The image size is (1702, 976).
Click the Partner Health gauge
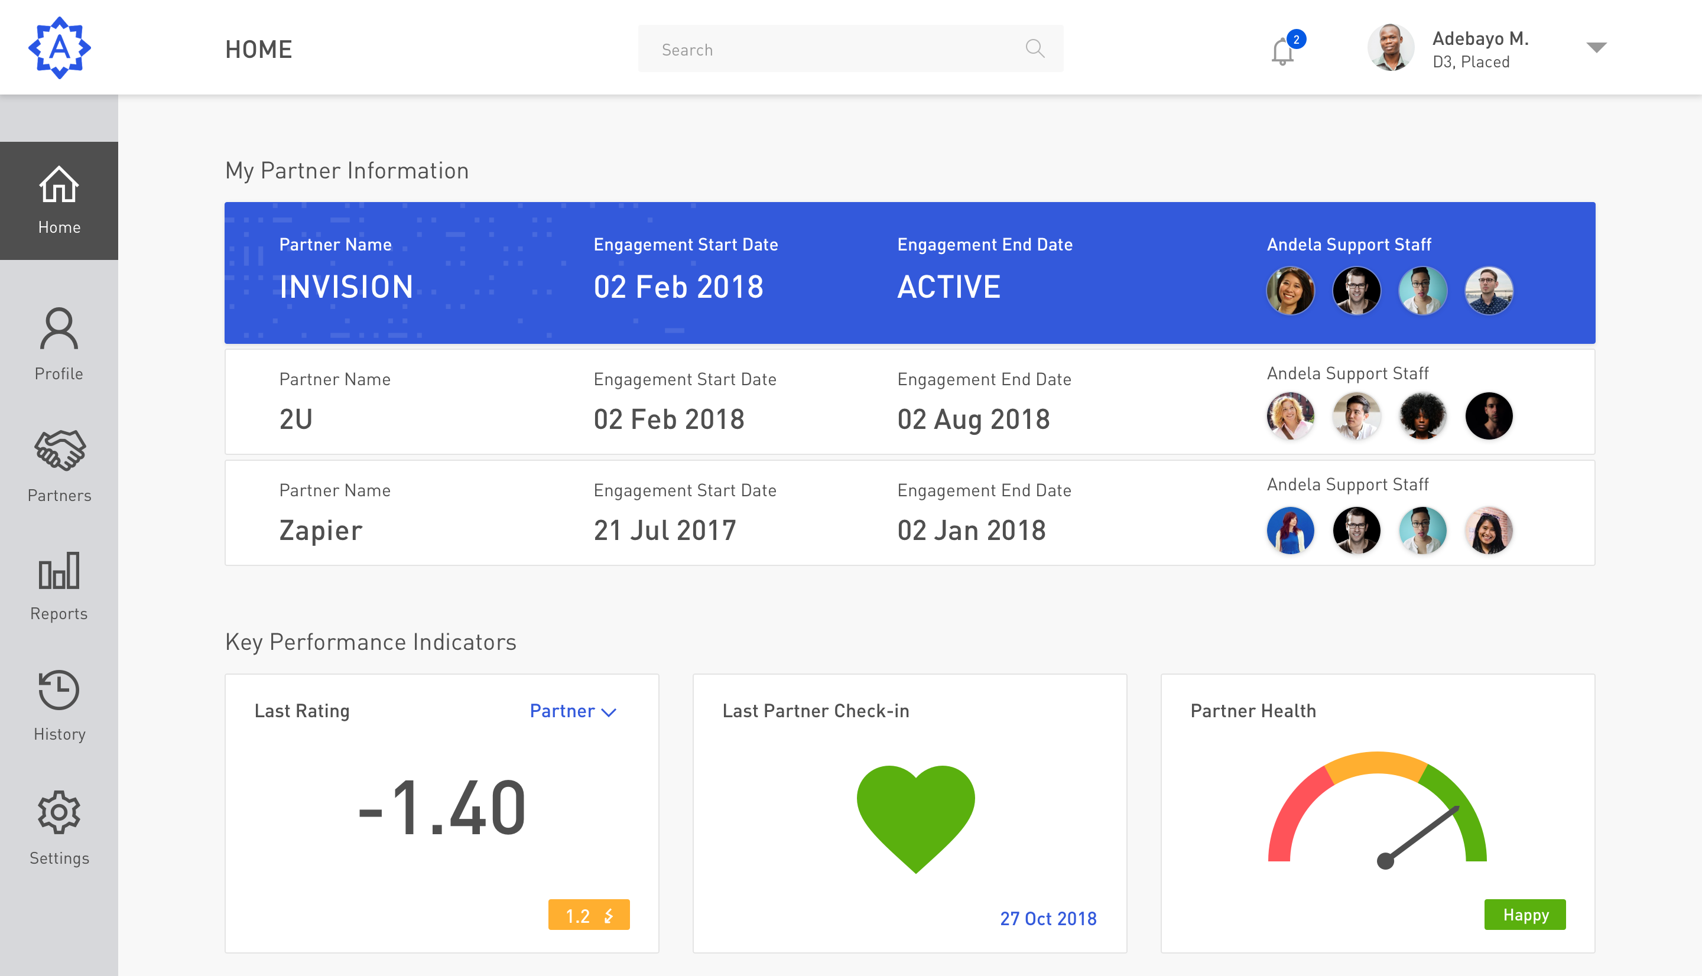[1377, 810]
